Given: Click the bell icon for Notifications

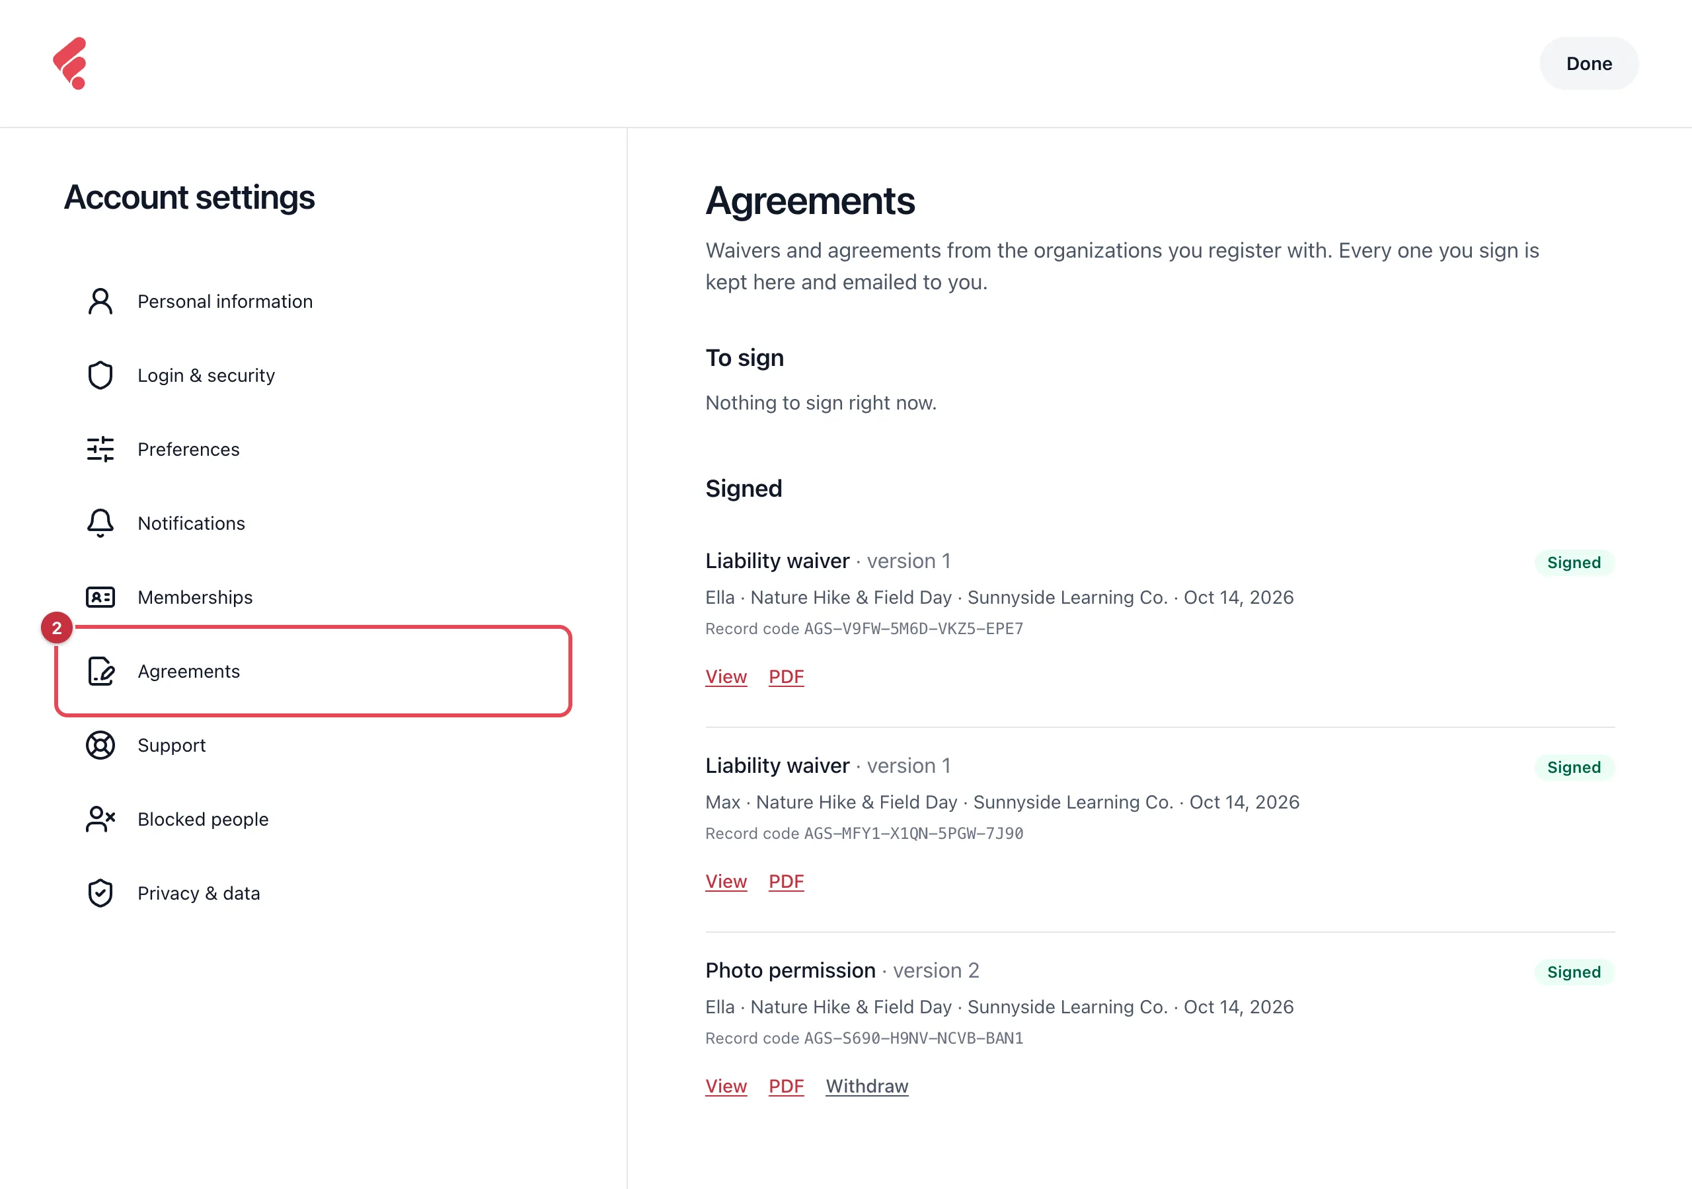Looking at the screenshot, I should pyautogui.click(x=100, y=523).
